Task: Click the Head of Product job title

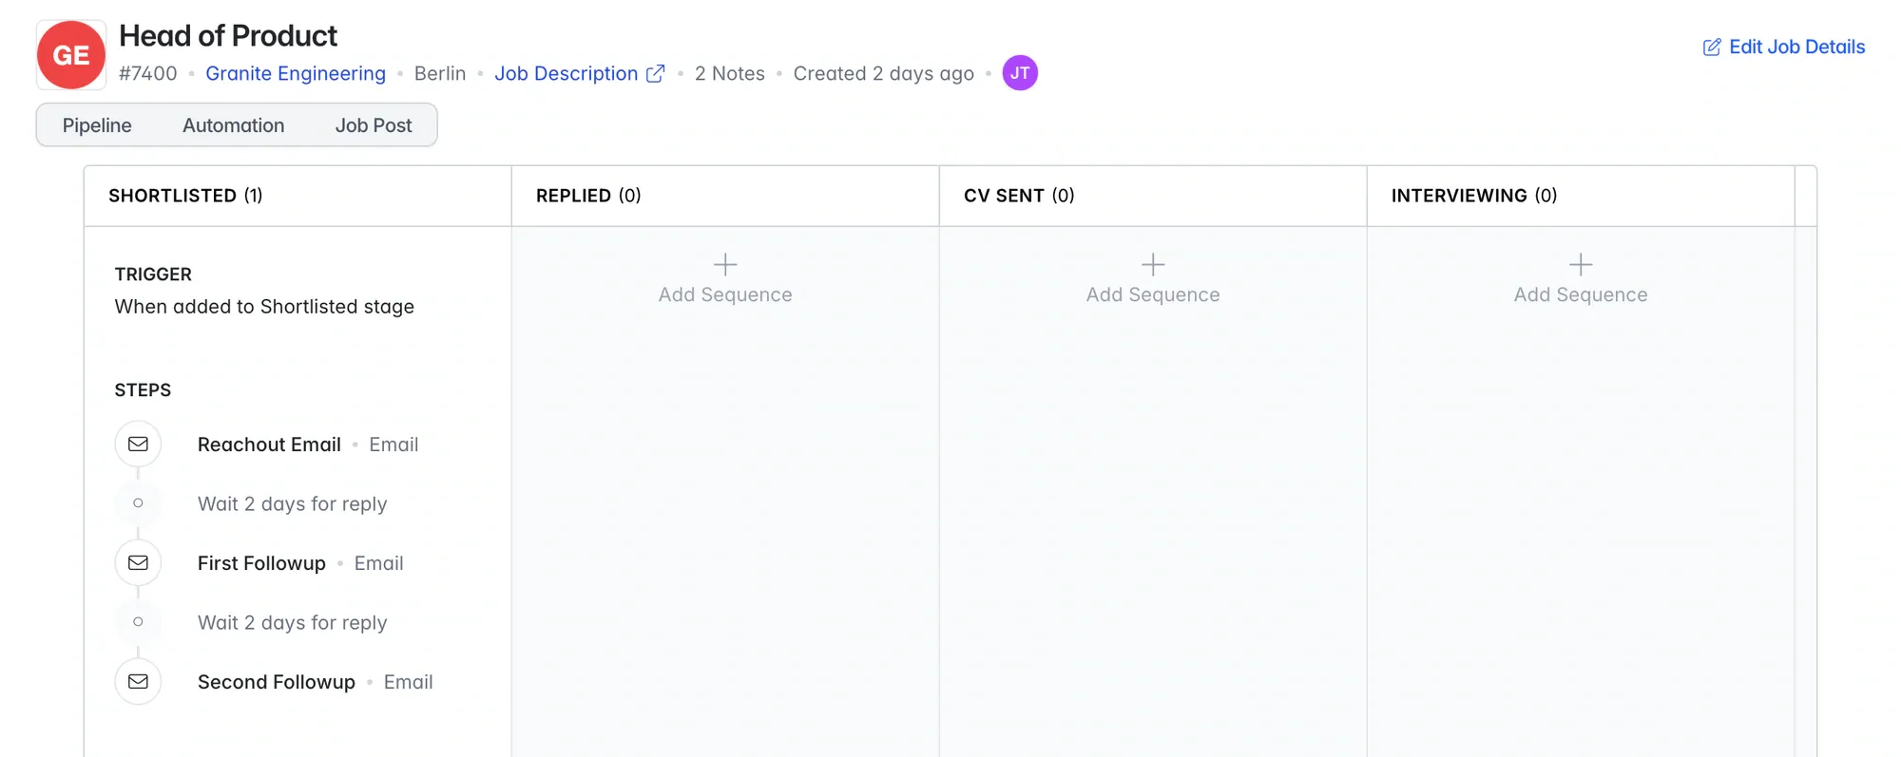Action: [228, 36]
